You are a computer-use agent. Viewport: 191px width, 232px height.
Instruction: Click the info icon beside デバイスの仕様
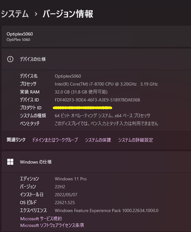click(10, 59)
